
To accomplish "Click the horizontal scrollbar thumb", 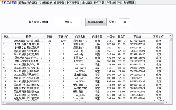I will pyautogui.click(x=85, y=102).
